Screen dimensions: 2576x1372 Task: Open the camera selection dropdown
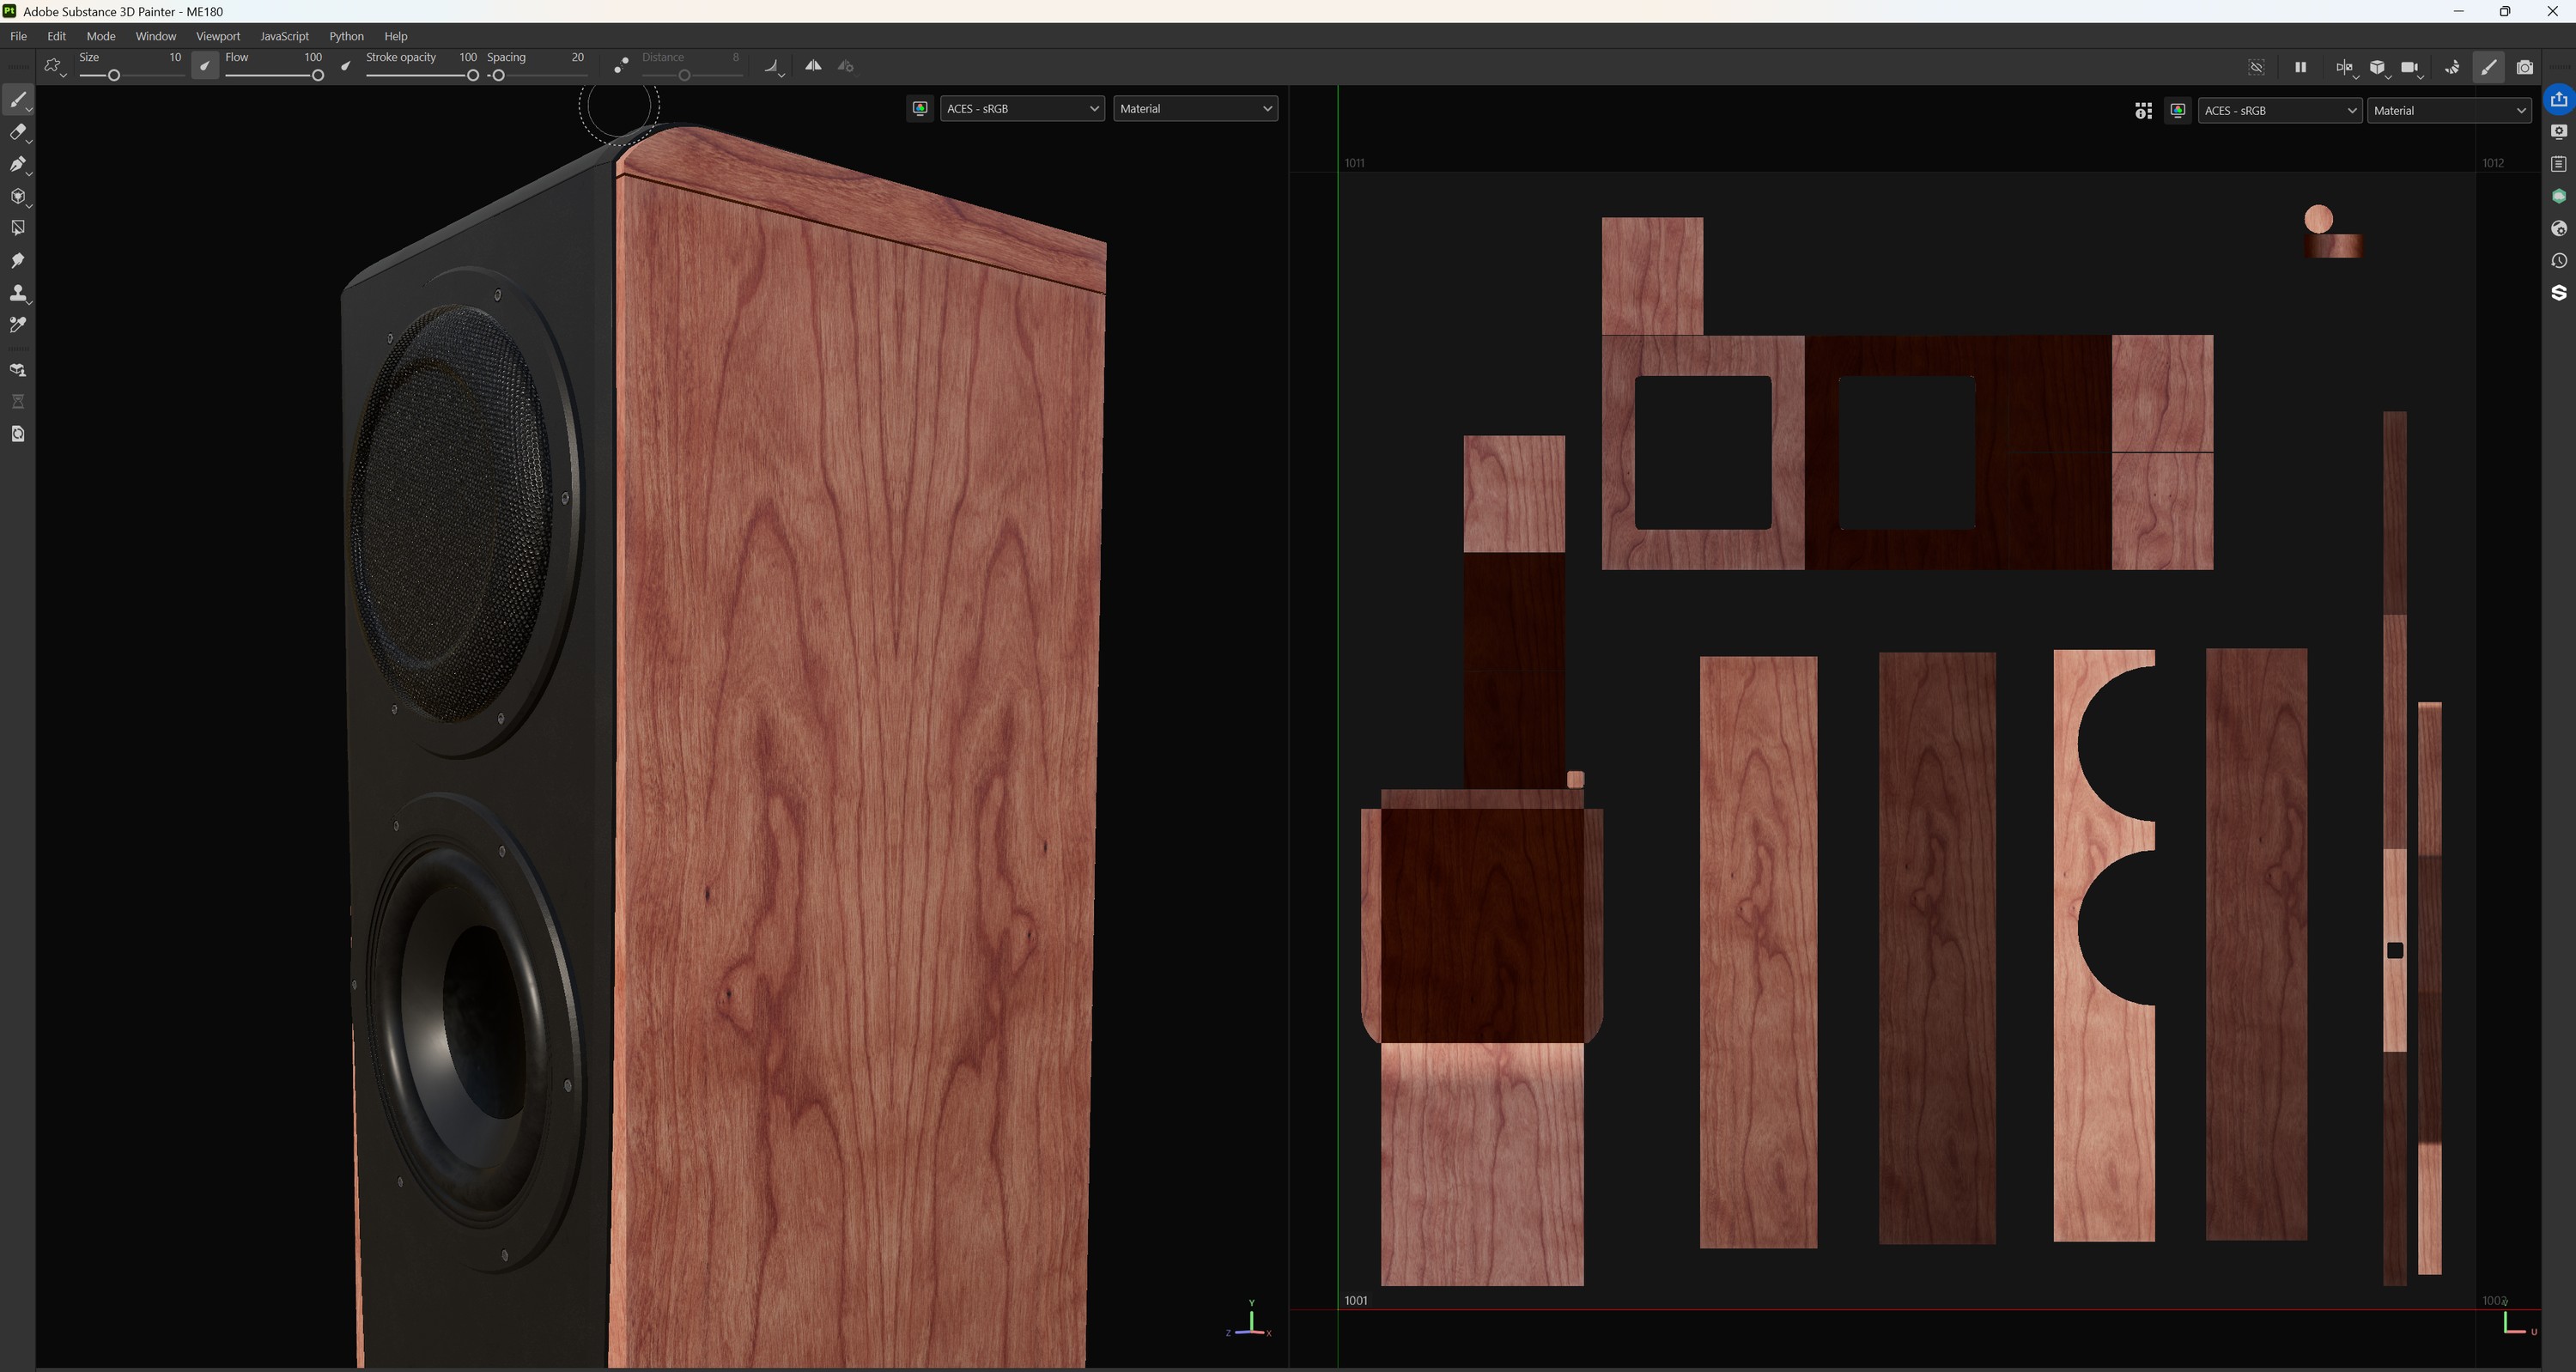[x=2412, y=67]
